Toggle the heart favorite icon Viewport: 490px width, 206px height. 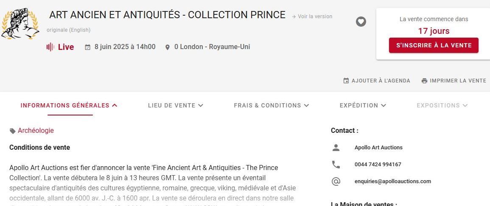coord(361,21)
